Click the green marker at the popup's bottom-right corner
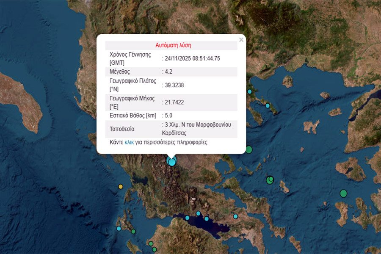 coord(248,149)
